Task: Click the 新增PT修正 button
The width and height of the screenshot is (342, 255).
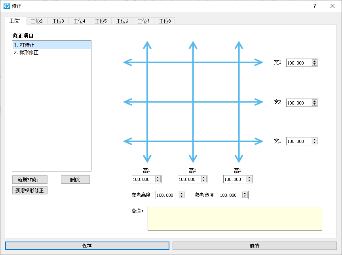Action: [30, 180]
